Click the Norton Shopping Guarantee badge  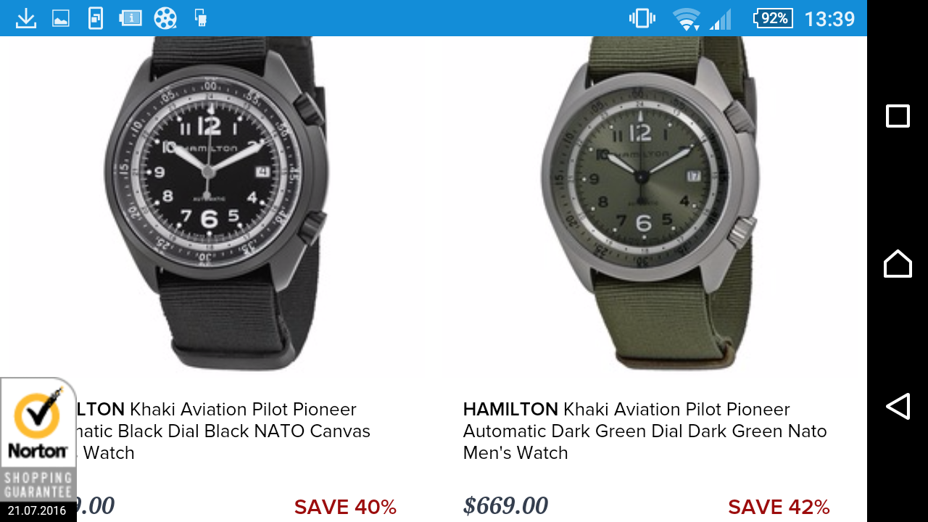(x=38, y=442)
